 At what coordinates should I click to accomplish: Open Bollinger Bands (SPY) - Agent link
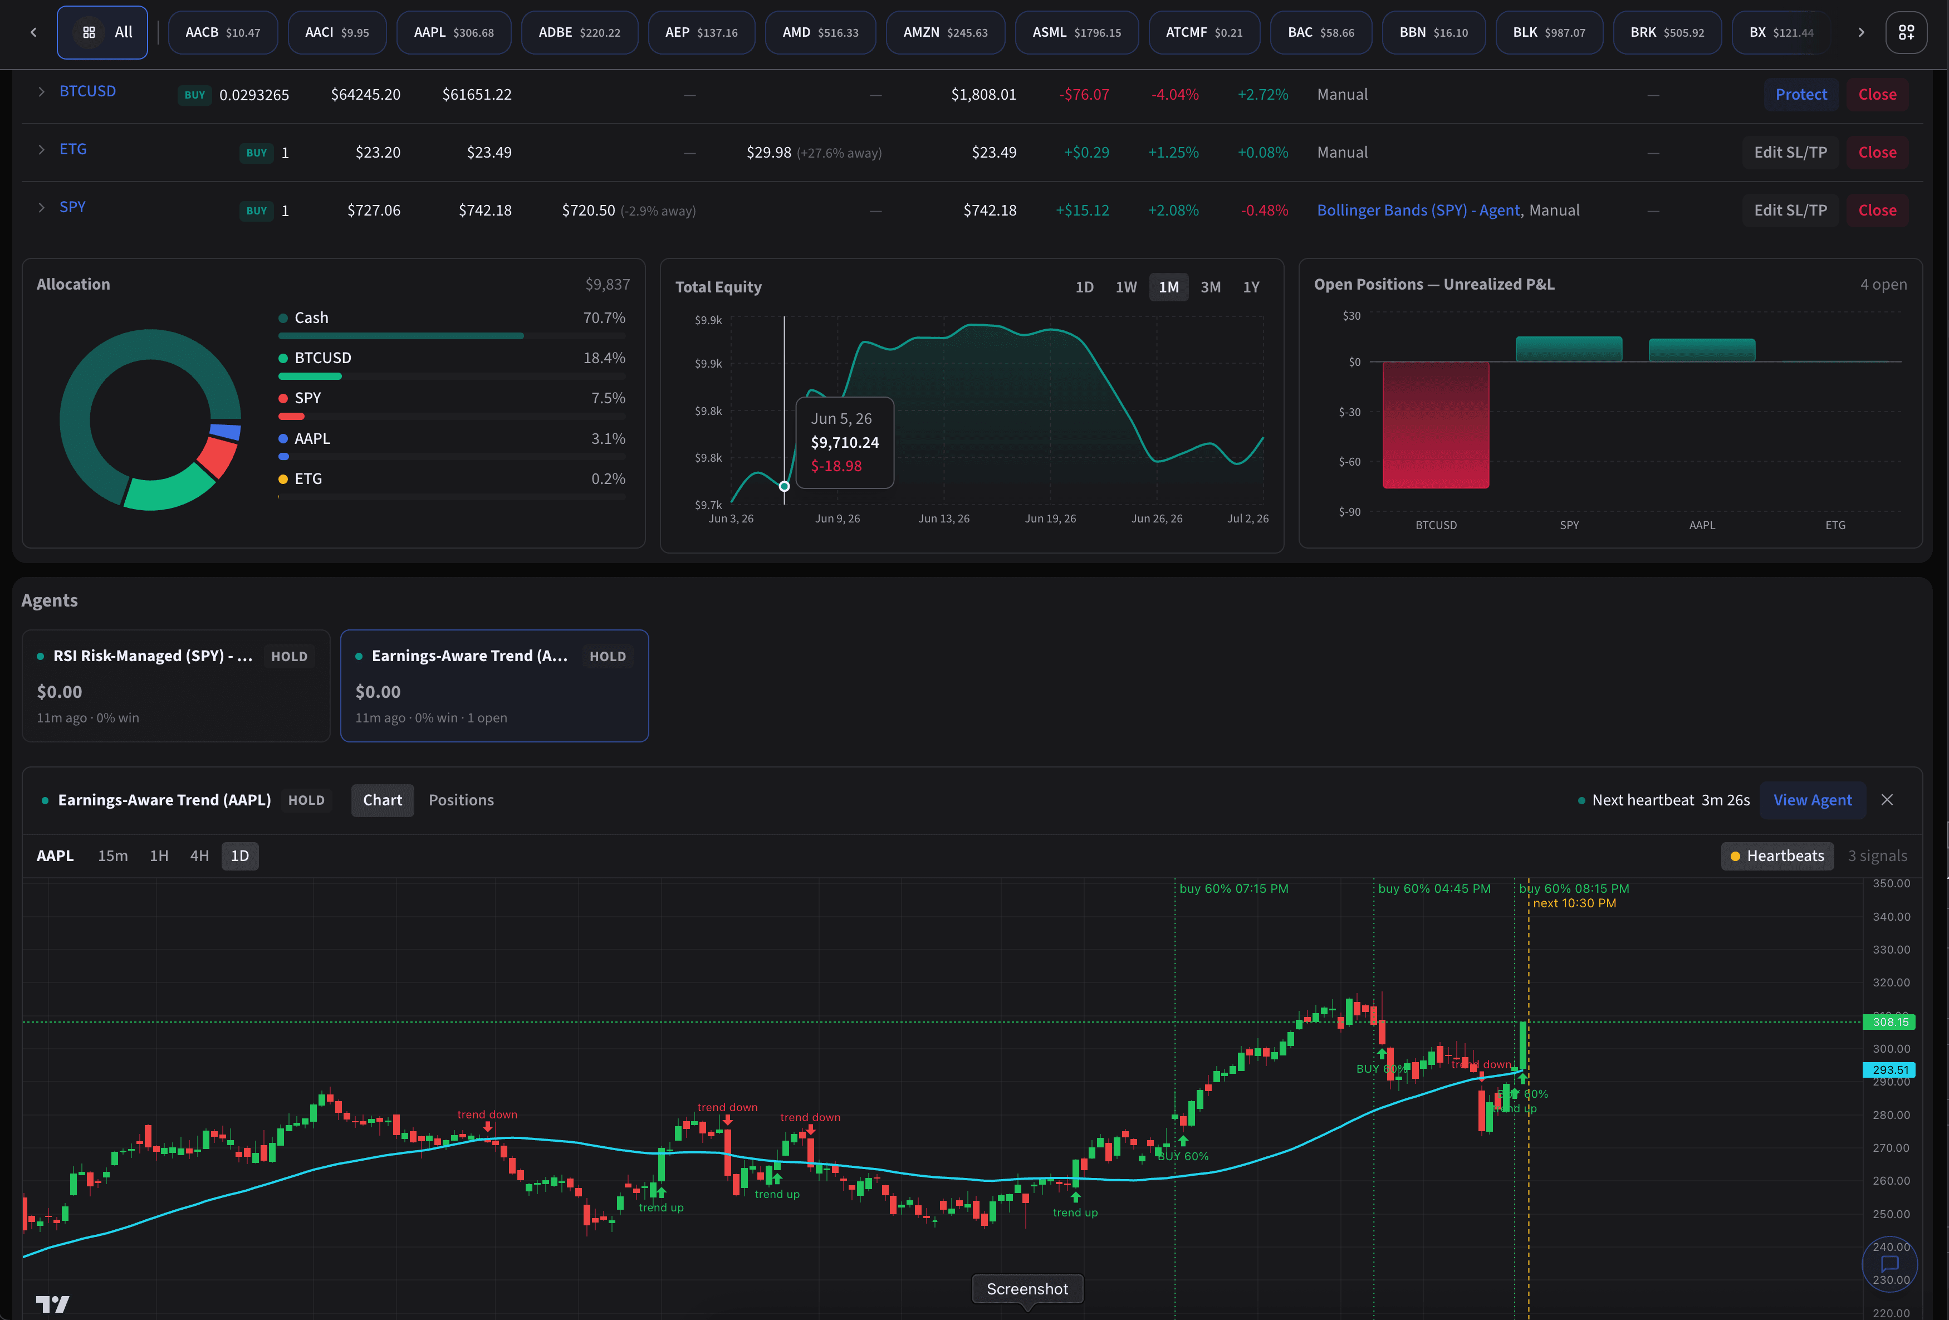[x=1418, y=211]
